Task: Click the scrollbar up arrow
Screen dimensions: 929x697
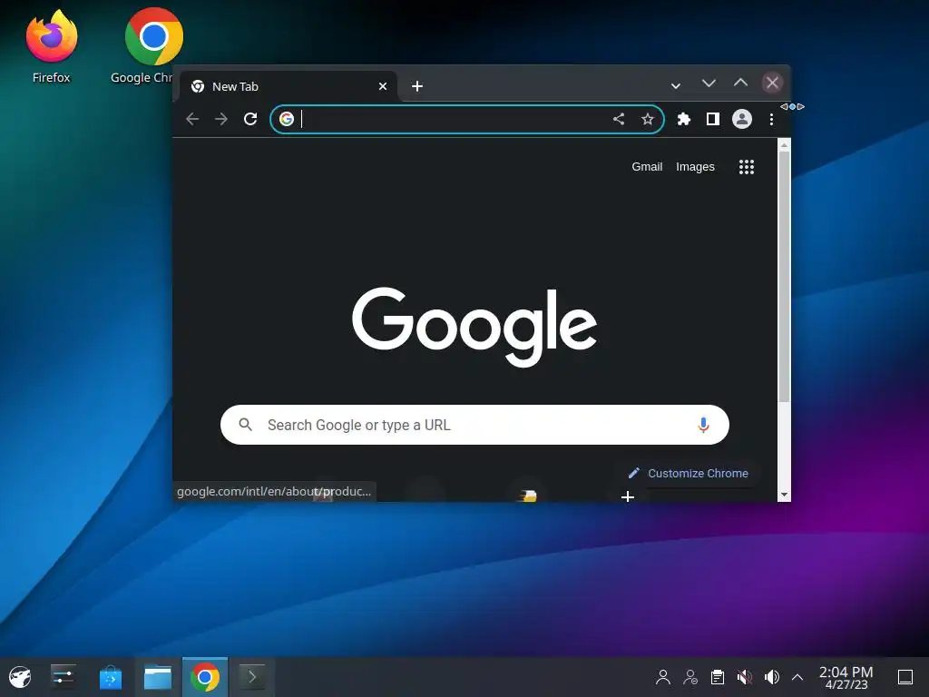Action: click(784, 144)
